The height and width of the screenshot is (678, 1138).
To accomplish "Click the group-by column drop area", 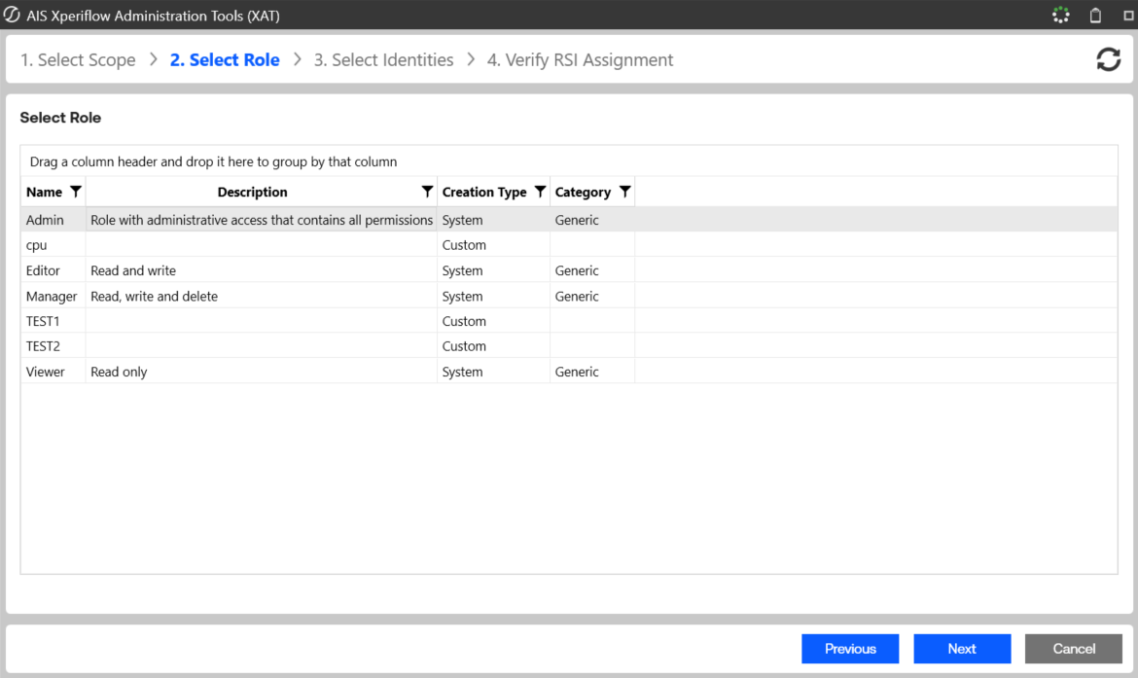I will (569, 161).
